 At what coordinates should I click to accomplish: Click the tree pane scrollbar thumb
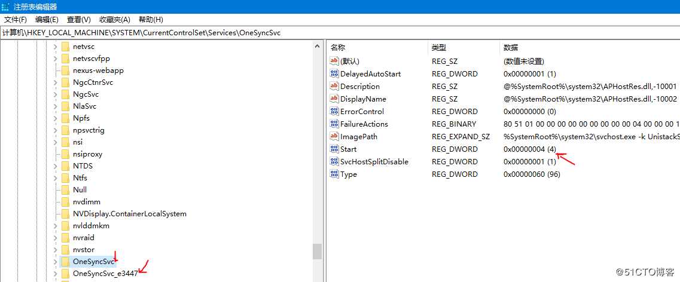pos(318,252)
